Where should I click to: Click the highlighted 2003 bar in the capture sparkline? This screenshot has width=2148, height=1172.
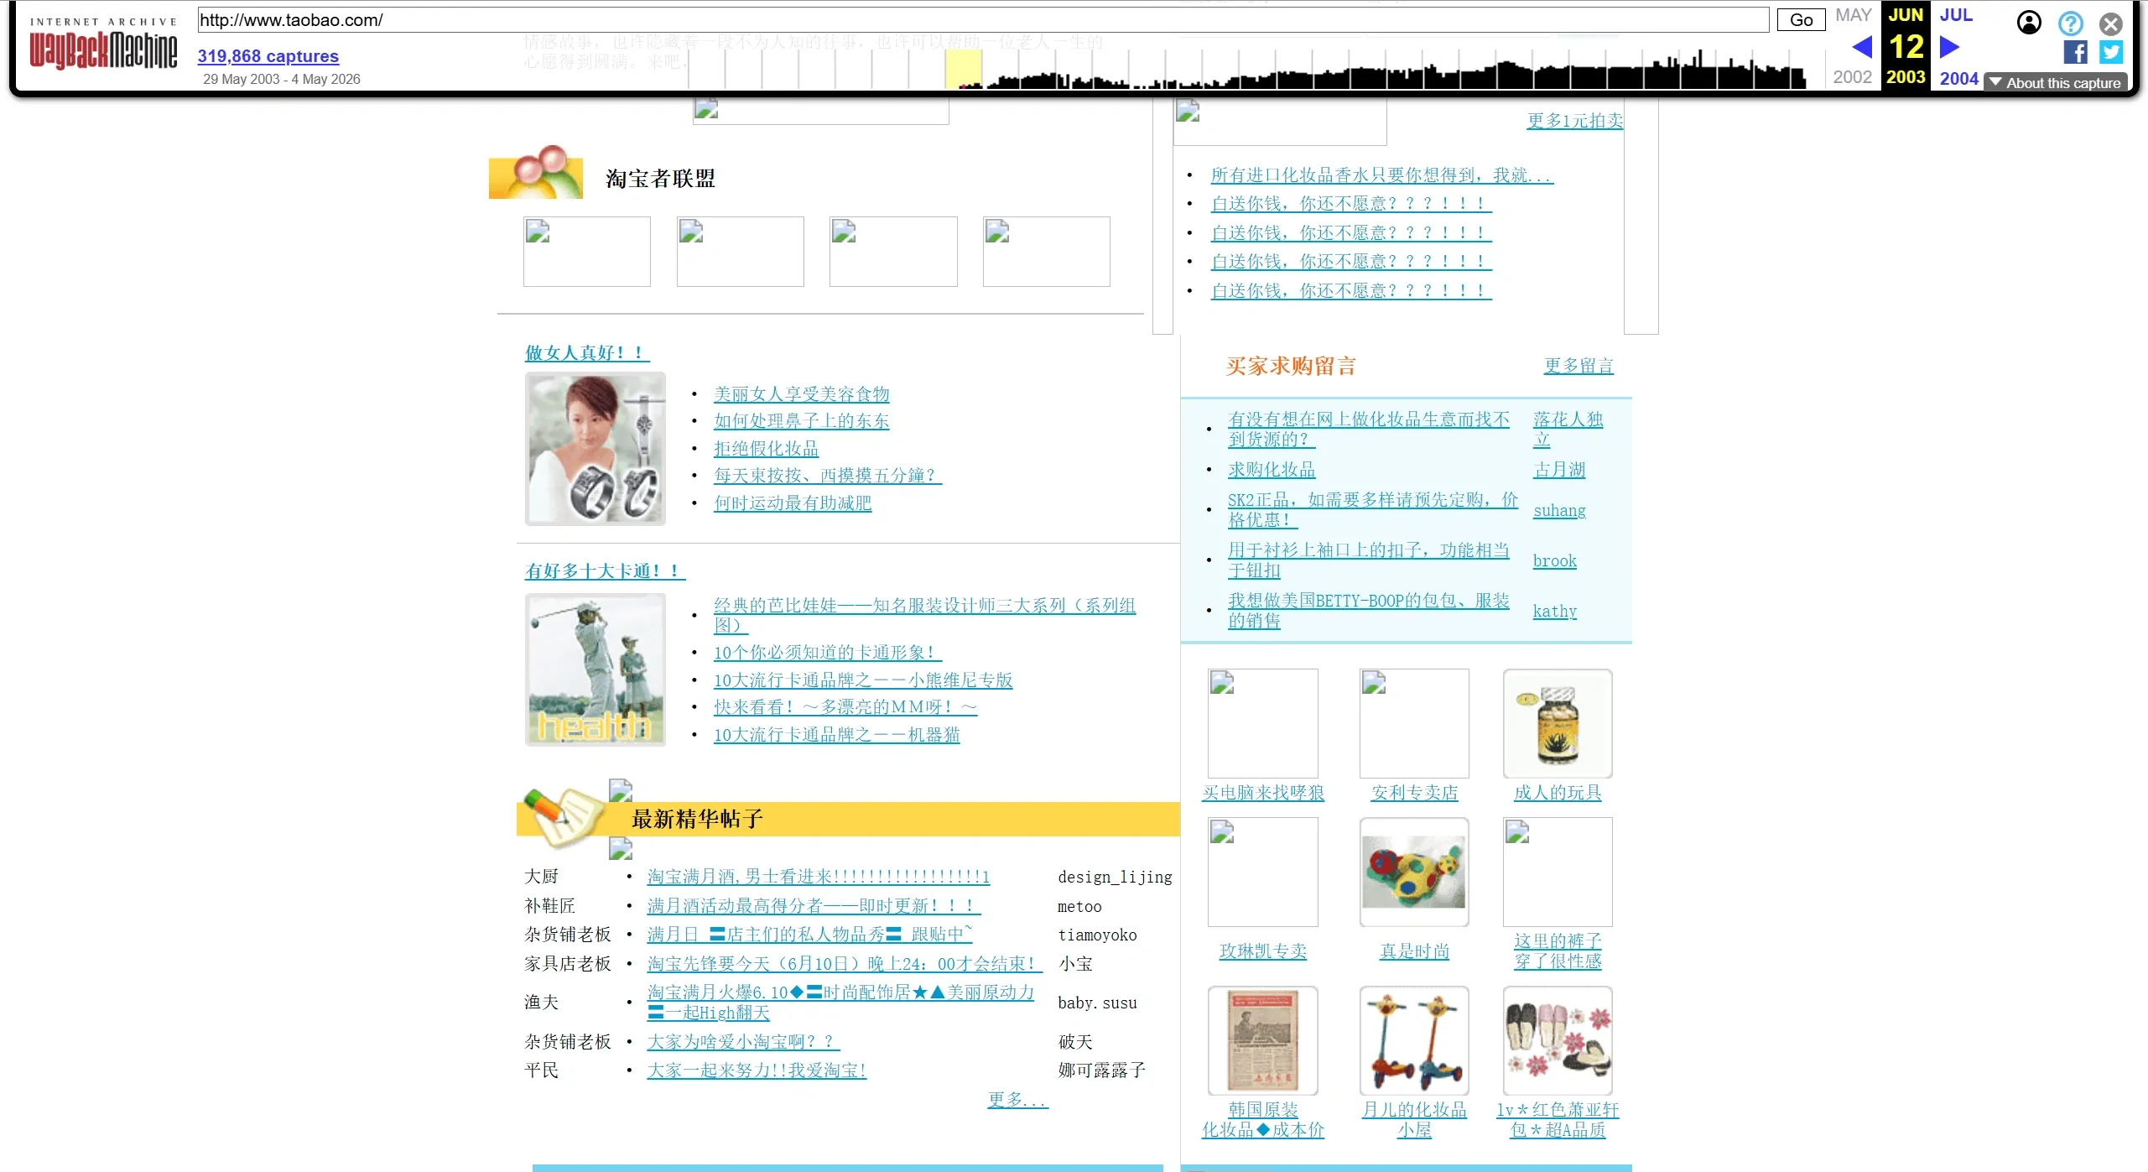click(x=963, y=69)
